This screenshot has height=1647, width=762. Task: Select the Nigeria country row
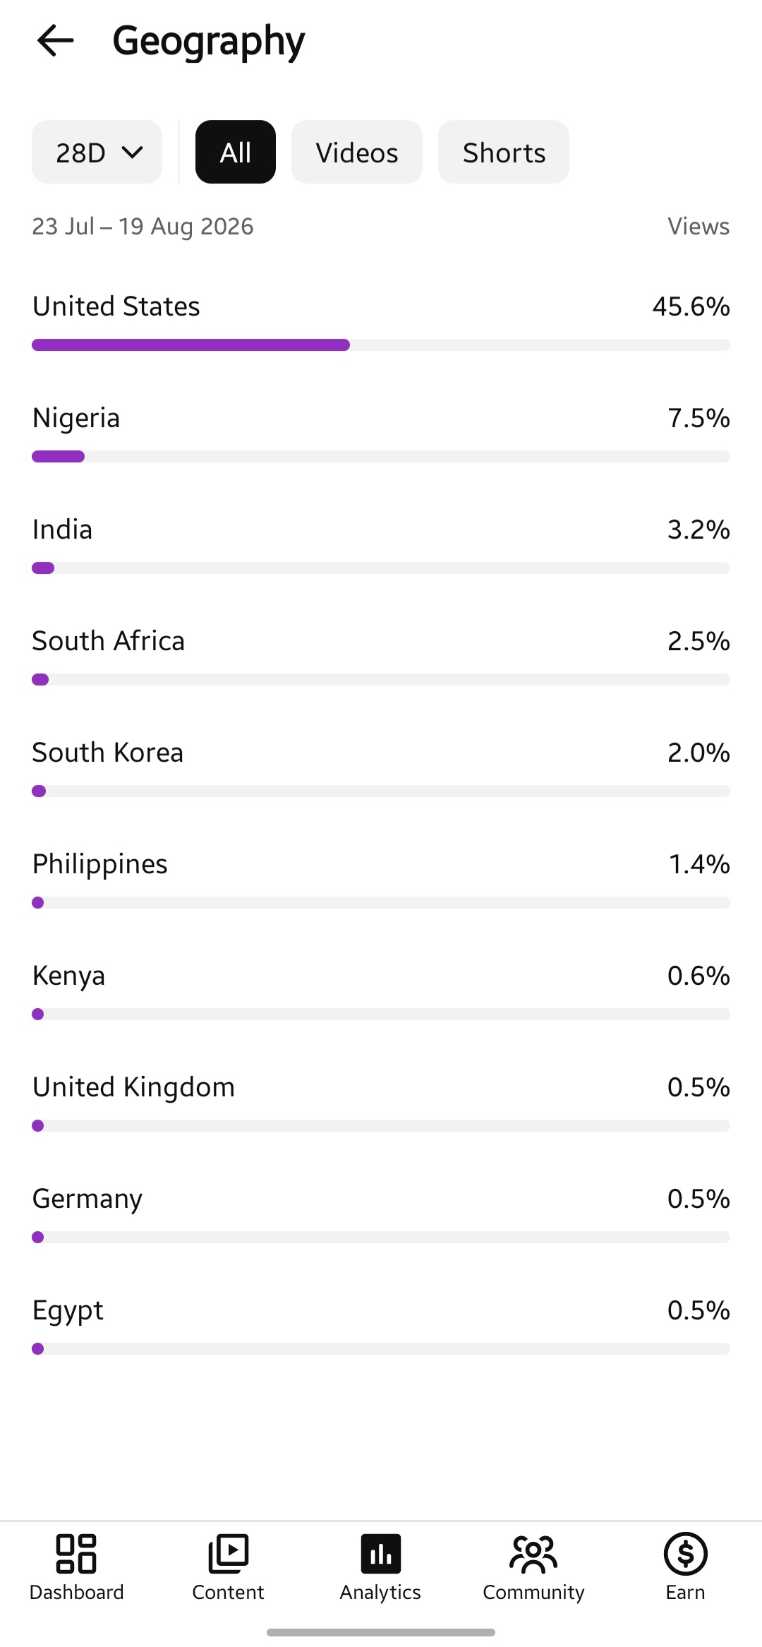click(381, 433)
